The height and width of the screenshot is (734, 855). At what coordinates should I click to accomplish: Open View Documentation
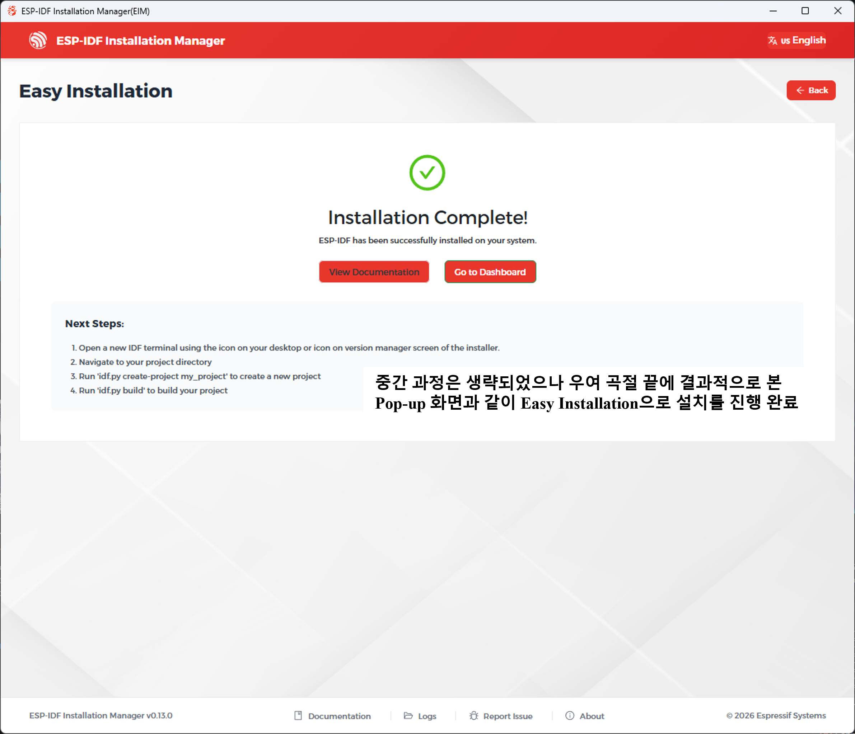tap(374, 272)
